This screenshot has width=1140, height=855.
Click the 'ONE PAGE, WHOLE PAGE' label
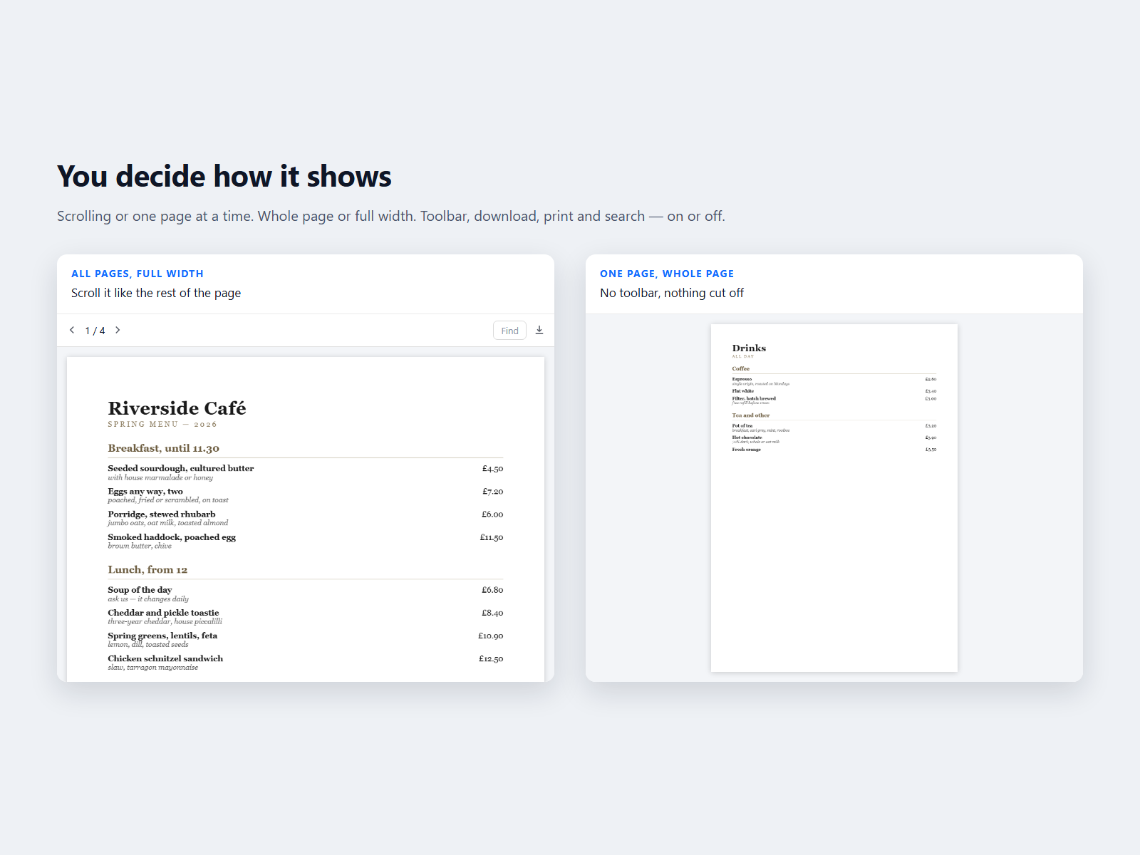pos(667,274)
